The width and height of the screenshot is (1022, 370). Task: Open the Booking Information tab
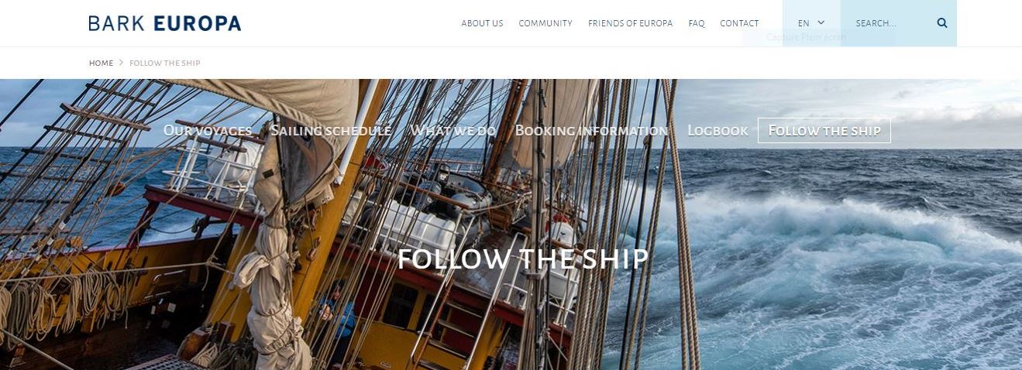coord(591,131)
